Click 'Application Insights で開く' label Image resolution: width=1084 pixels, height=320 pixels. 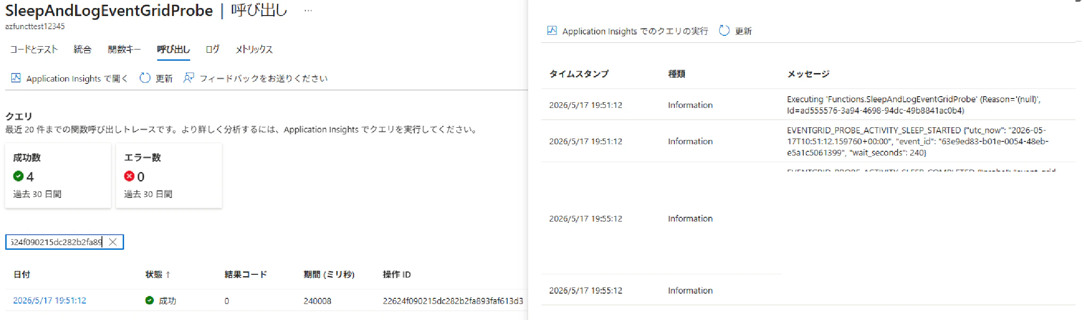(77, 78)
